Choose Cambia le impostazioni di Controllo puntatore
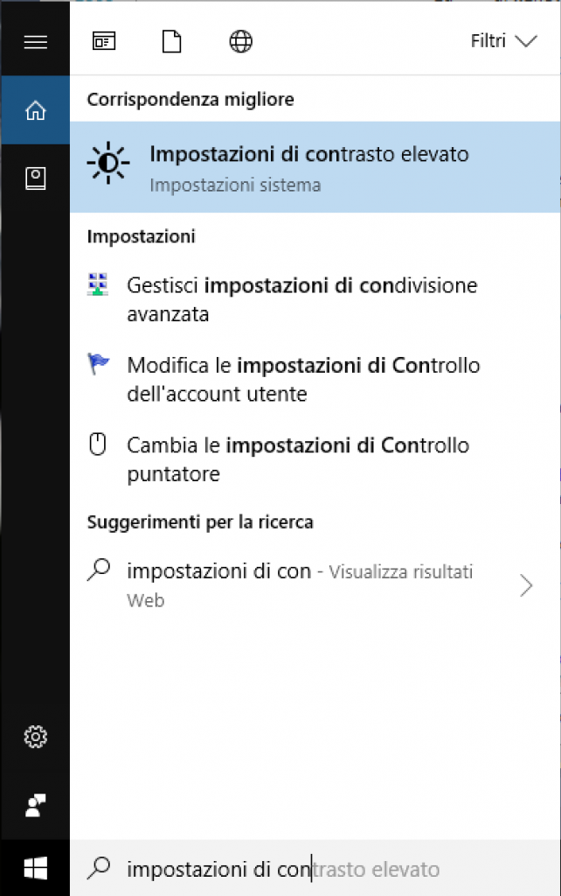The height and width of the screenshot is (896, 561). 298,459
